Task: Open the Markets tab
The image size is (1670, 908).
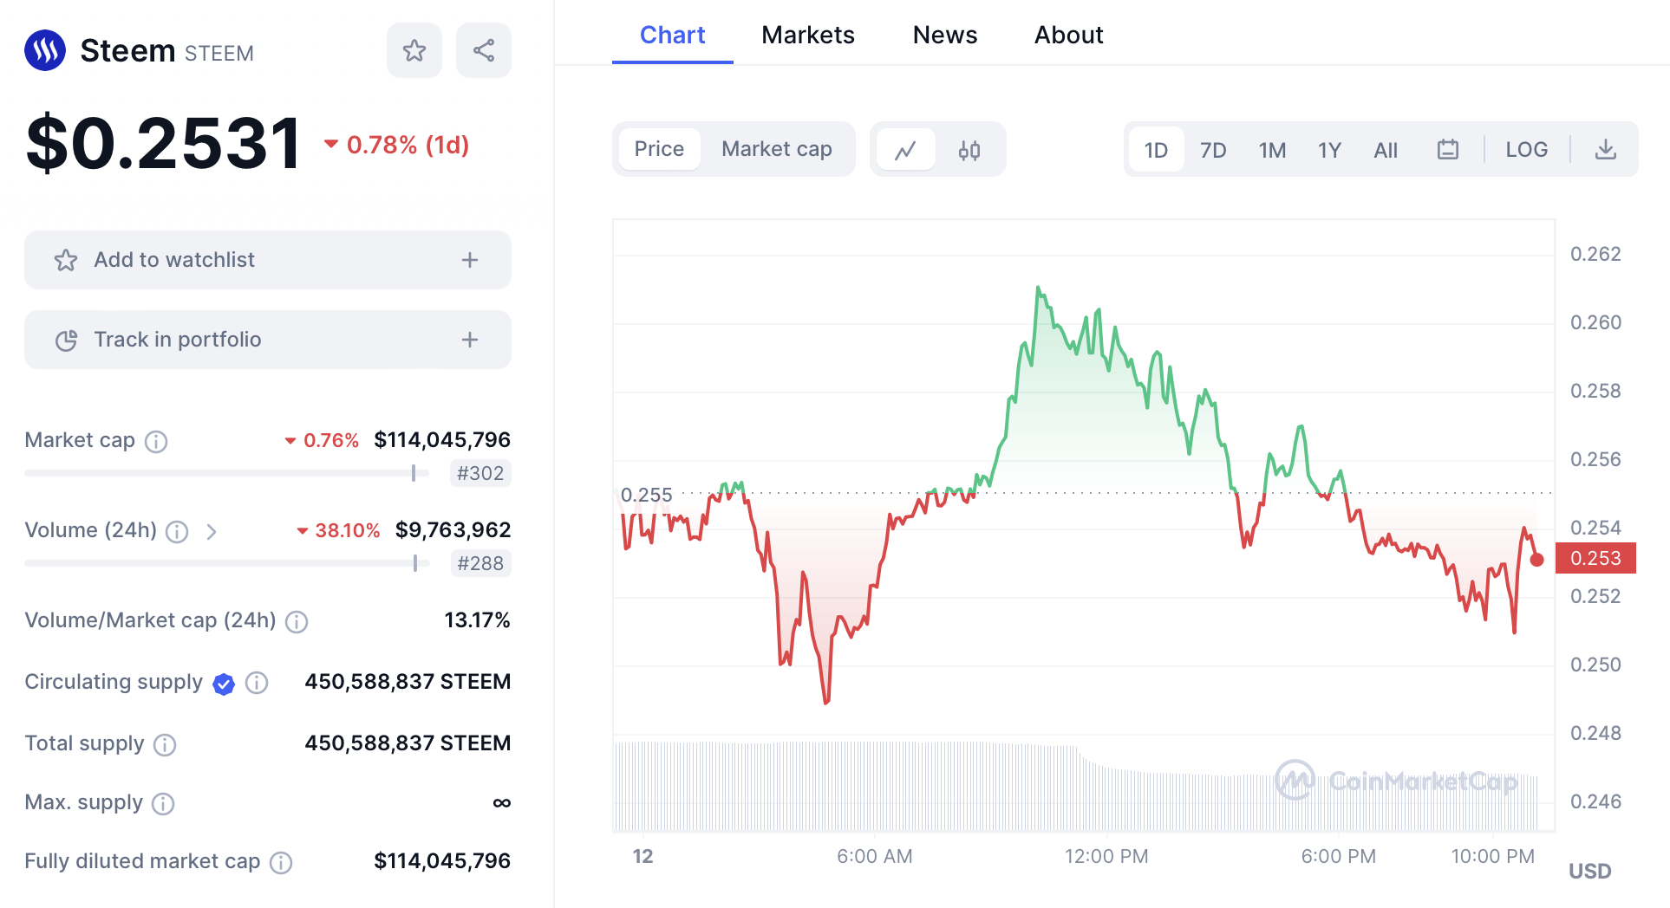Action: pos(807,36)
